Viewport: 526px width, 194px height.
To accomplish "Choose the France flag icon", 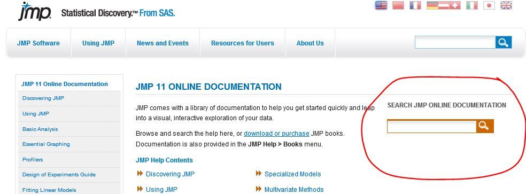I will (415, 5).
